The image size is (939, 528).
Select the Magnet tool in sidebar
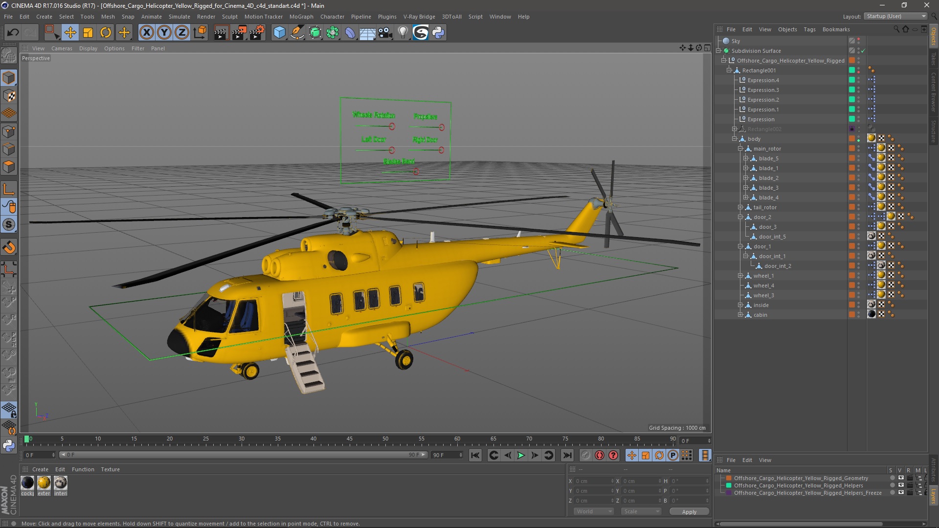(9, 247)
